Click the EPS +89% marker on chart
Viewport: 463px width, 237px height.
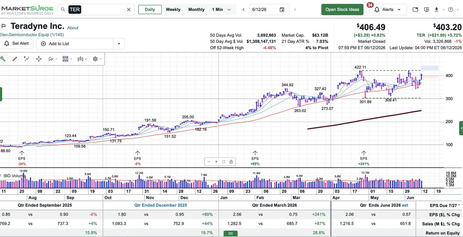coord(255,158)
